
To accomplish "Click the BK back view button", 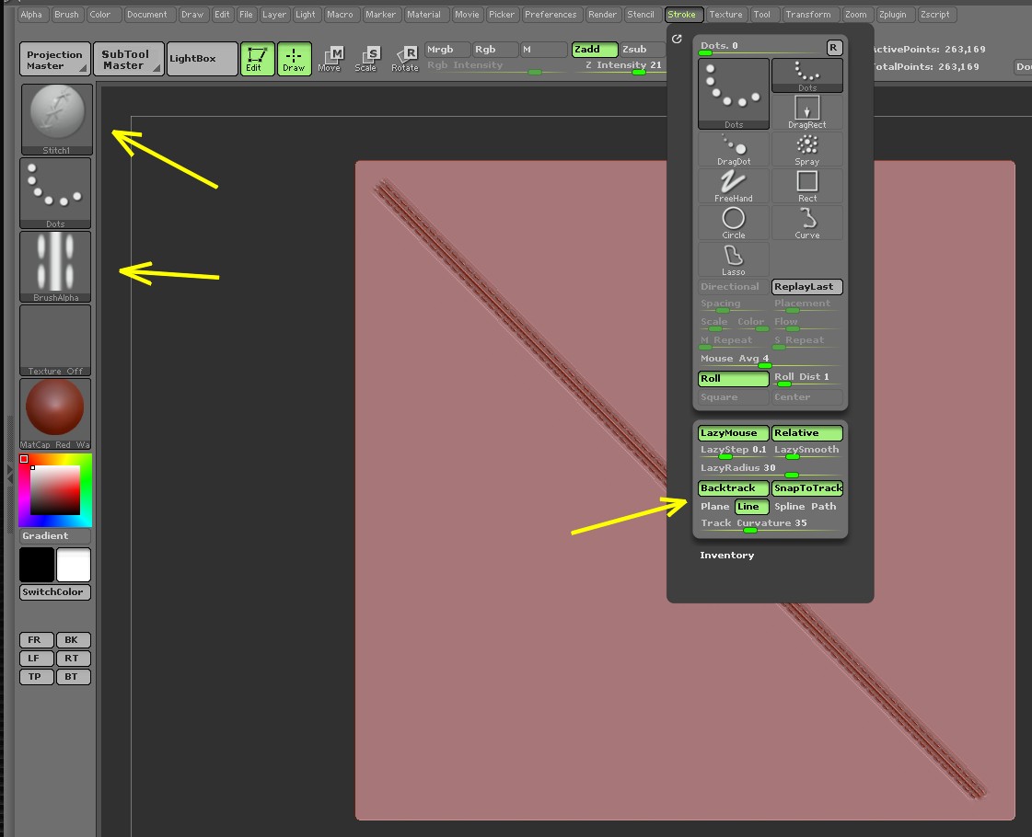I will pos(73,640).
